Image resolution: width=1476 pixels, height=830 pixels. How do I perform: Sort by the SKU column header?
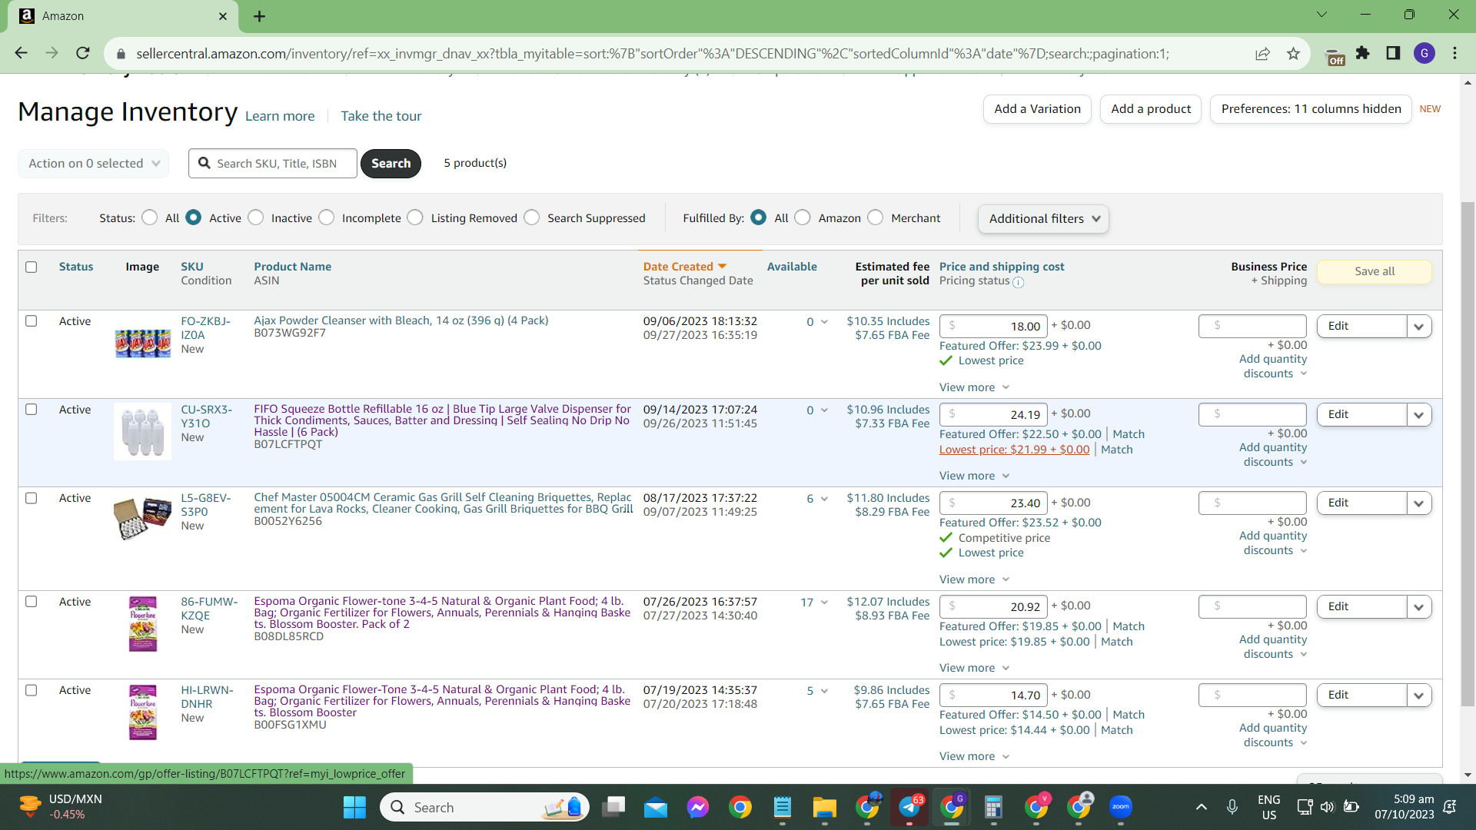(x=192, y=267)
